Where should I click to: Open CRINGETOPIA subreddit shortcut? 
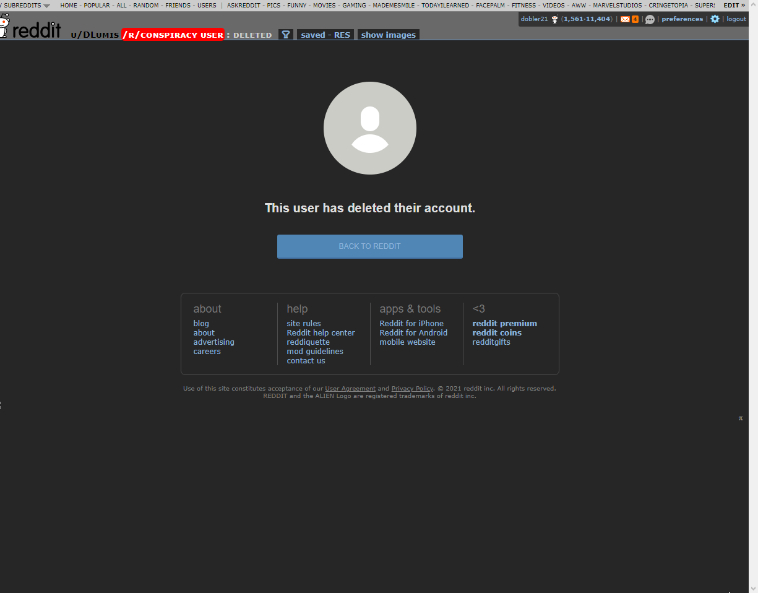(x=668, y=5)
